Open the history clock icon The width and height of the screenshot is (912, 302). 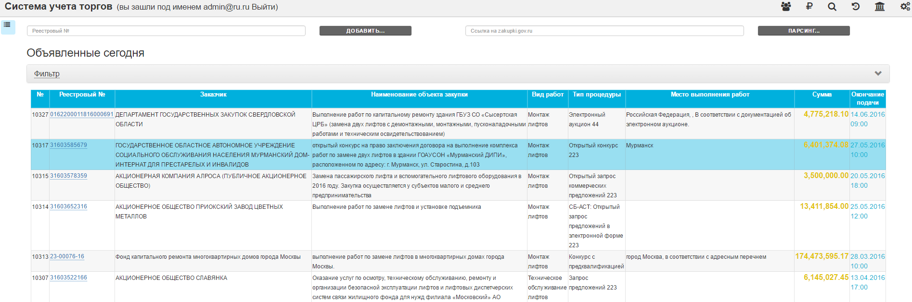pos(855,7)
